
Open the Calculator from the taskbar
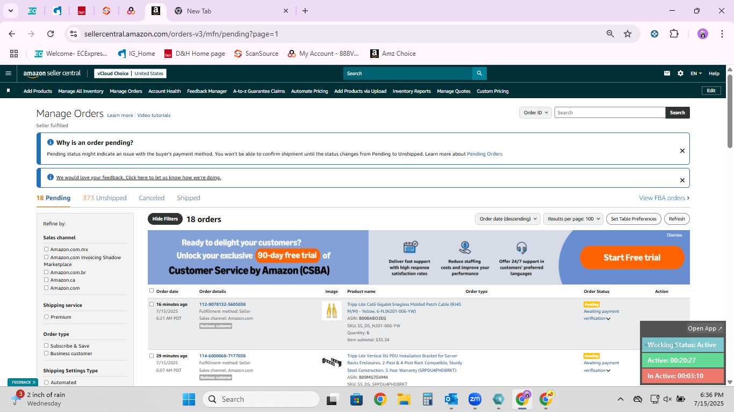pyautogui.click(x=428, y=399)
